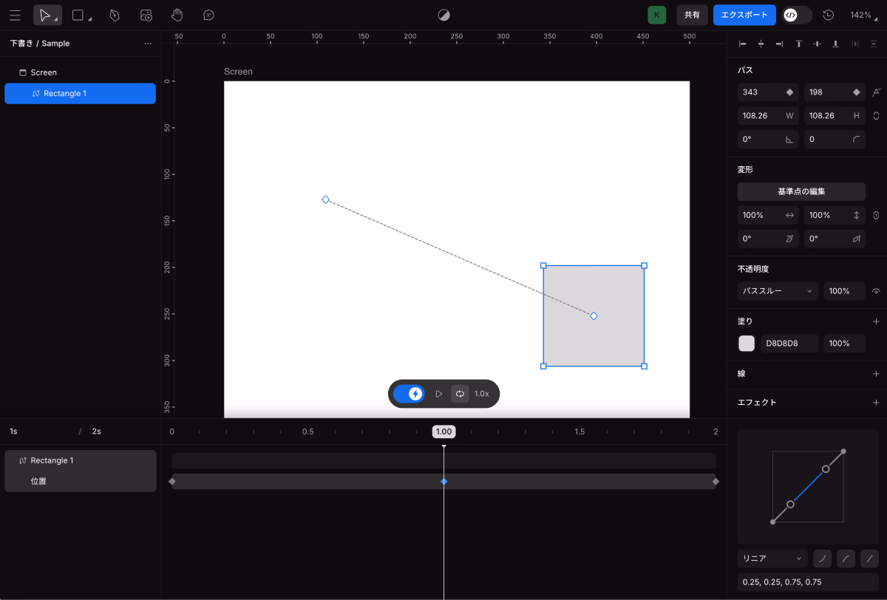
Task: Click the corner radius field
Action: pos(835,139)
